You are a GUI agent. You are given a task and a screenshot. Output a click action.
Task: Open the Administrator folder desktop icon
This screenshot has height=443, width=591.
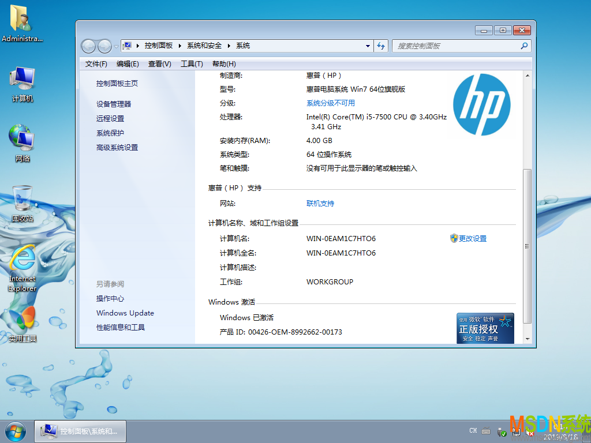click(22, 23)
